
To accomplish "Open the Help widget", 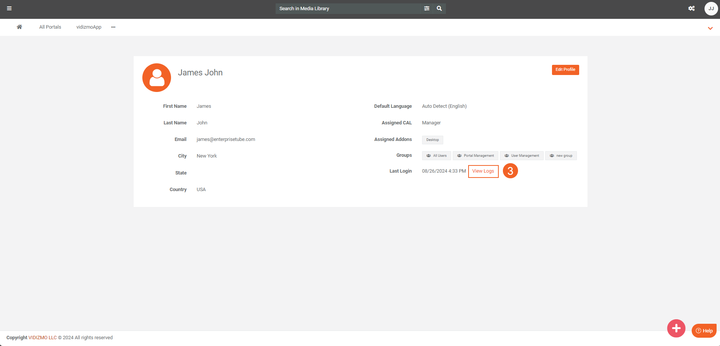I will tap(704, 331).
